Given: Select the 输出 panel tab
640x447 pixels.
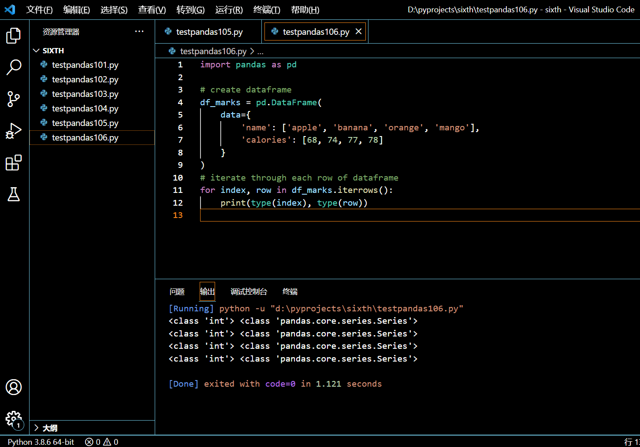Looking at the screenshot, I should pyautogui.click(x=207, y=292).
